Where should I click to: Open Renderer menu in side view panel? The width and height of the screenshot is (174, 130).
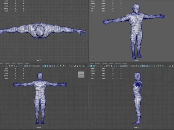[118, 64]
